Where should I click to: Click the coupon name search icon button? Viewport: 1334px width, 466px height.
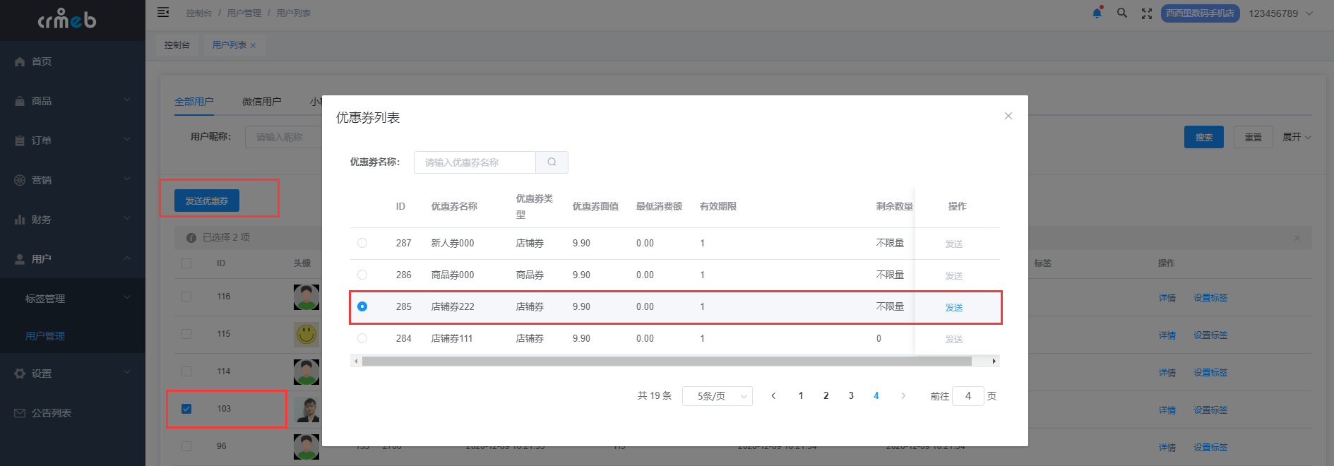[552, 162]
